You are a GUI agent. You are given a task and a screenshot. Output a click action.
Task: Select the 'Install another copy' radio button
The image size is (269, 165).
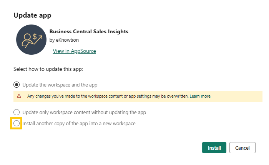click(x=17, y=124)
